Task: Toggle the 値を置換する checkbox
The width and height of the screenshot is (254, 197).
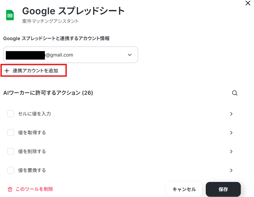Action: tap(11, 170)
